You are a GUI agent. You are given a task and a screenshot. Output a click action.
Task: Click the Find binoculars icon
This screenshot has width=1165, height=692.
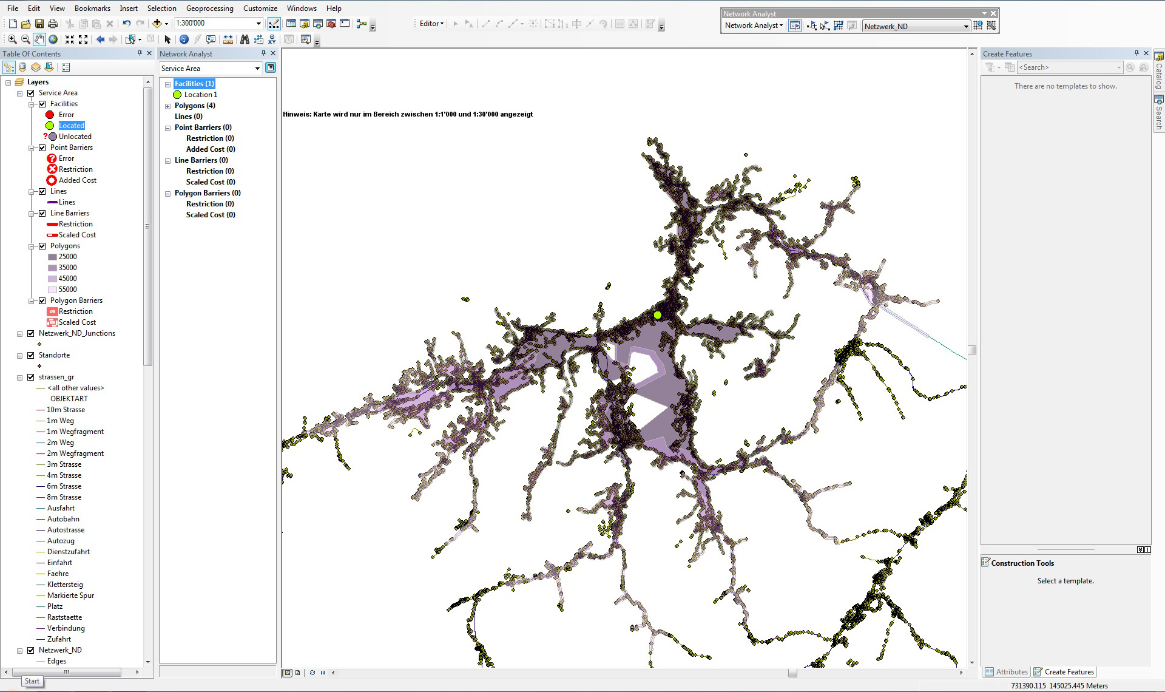[x=245, y=39]
